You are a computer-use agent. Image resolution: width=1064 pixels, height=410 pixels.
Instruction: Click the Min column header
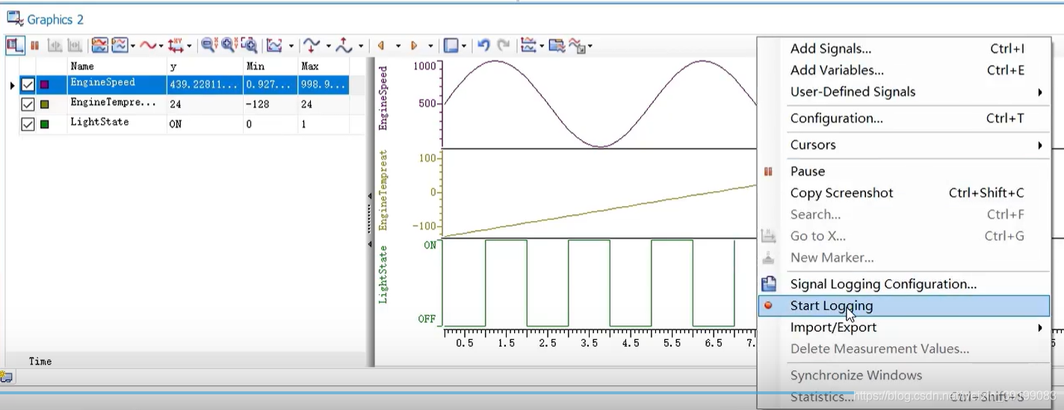[x=256, y=66]
